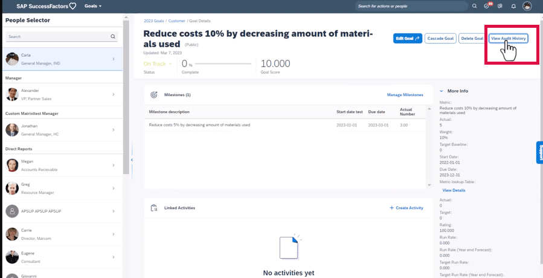This screenshot has height=278, width=543.
Task: Click the Search for actions or people field
Action: coord(410,6)
